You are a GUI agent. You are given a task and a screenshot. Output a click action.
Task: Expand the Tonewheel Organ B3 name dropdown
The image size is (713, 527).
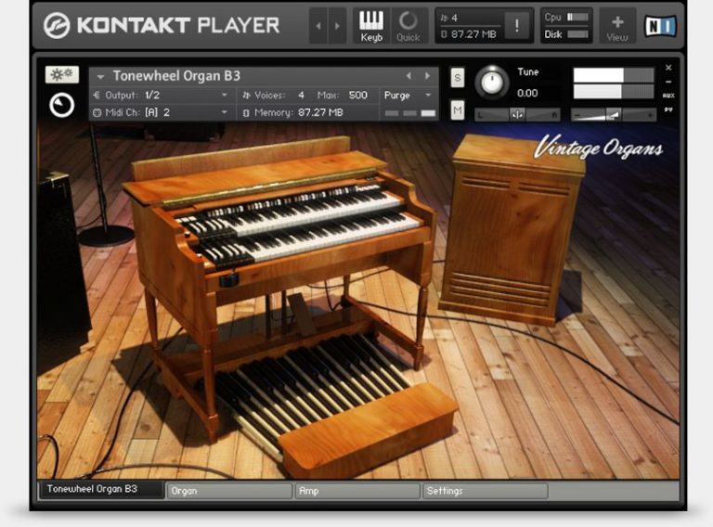click(x=101, y=76)
